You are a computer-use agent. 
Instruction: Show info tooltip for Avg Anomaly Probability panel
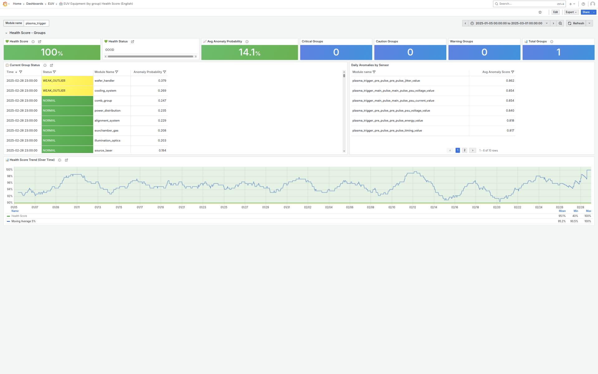pos(247,41)
